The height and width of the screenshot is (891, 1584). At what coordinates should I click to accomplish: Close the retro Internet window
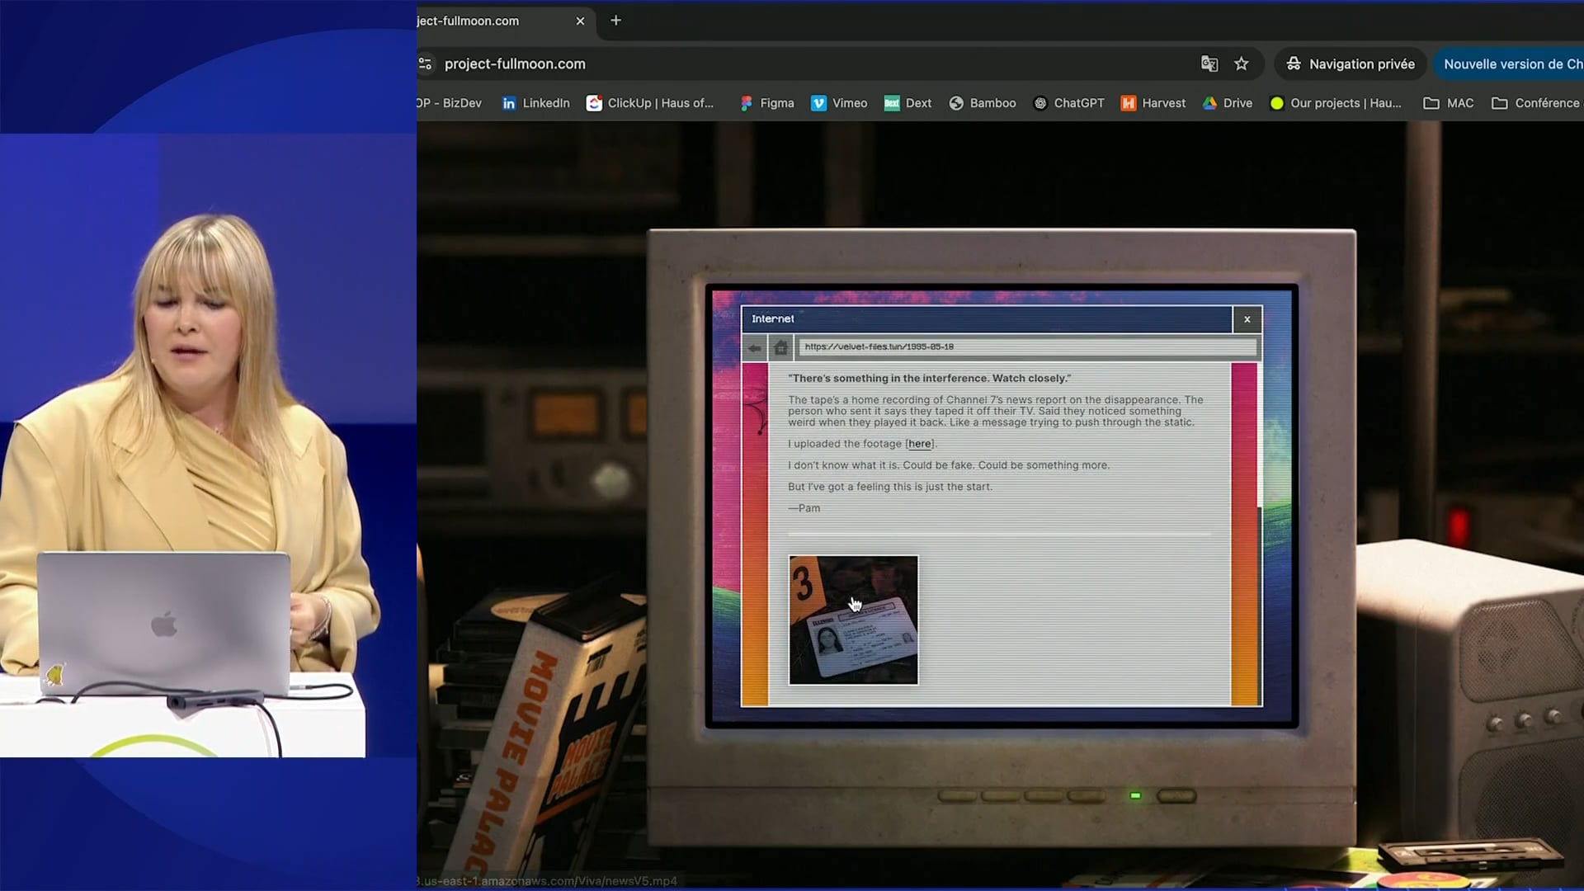(1247, 319)
